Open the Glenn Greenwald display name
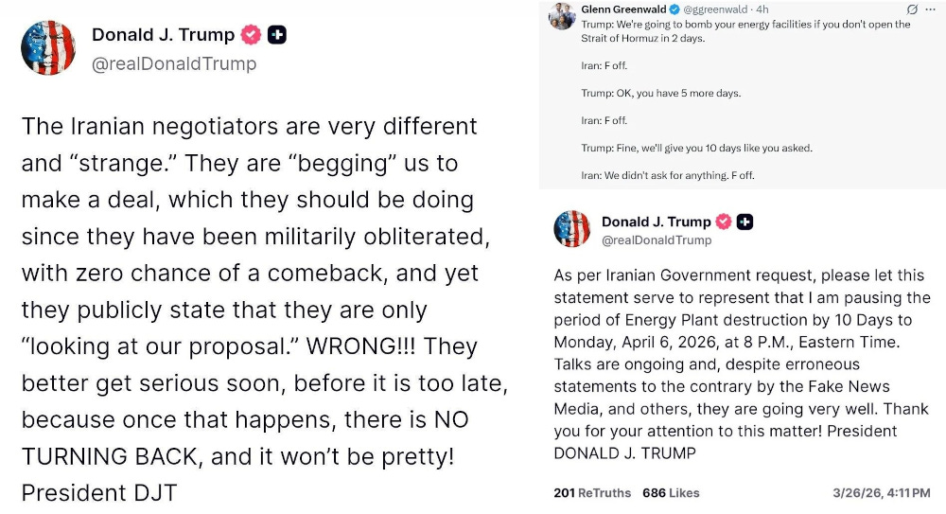946x514 pixels. click(623, 9)
